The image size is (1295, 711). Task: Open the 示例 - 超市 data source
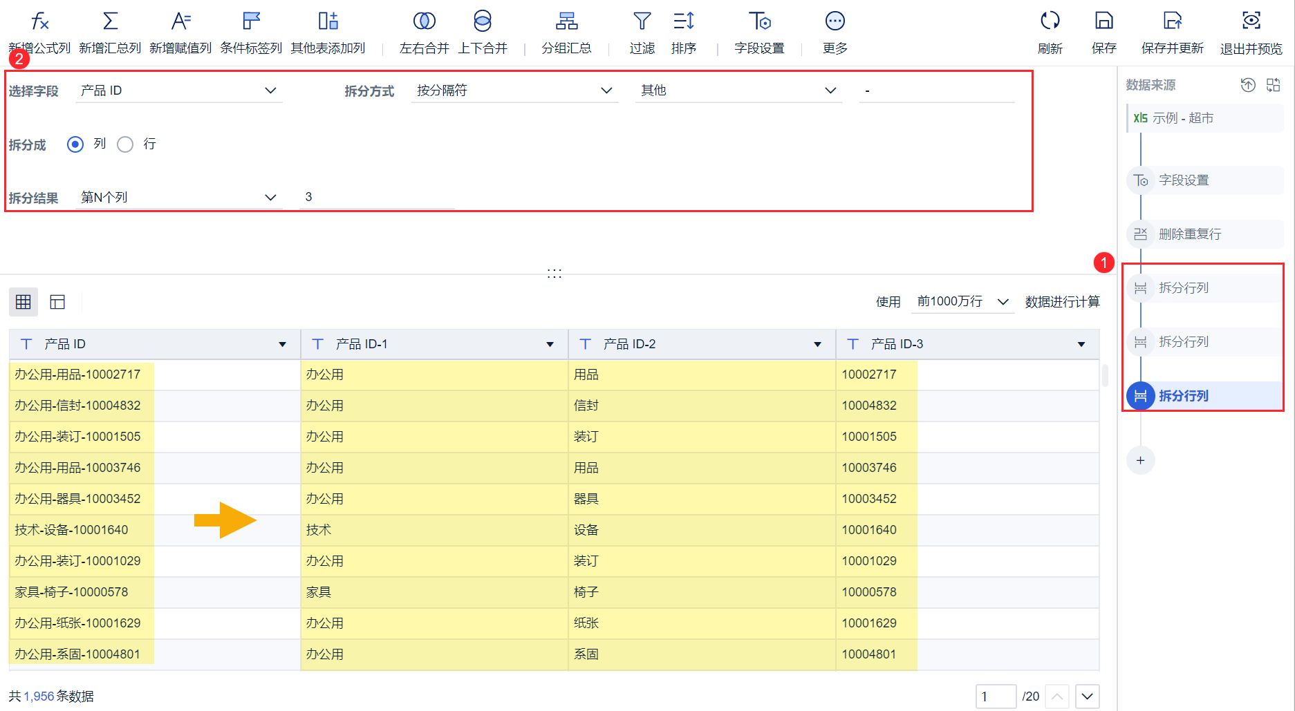point(1205,118)
